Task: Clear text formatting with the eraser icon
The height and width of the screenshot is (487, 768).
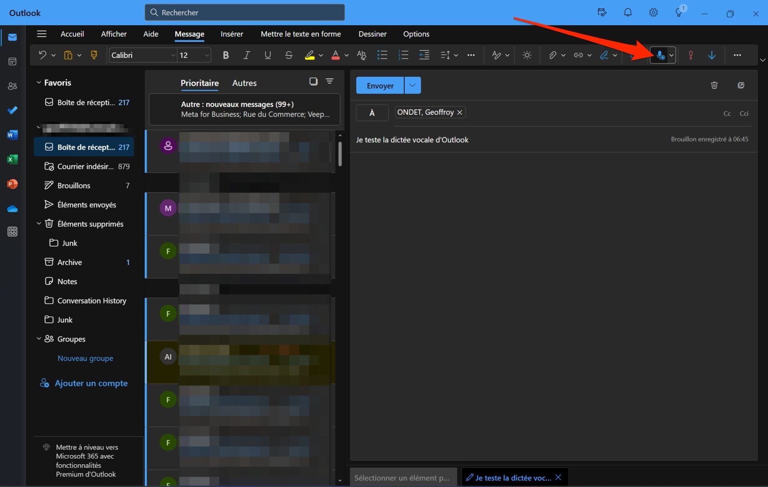Action: (361, 55)
